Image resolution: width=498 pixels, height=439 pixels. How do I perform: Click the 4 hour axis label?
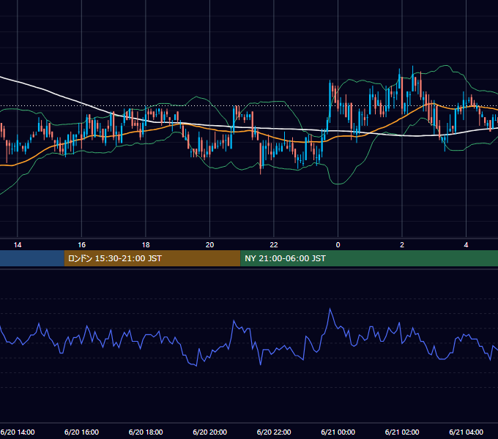(x=466, y=245)
